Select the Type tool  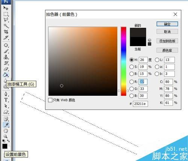click(x=6, y=100)
